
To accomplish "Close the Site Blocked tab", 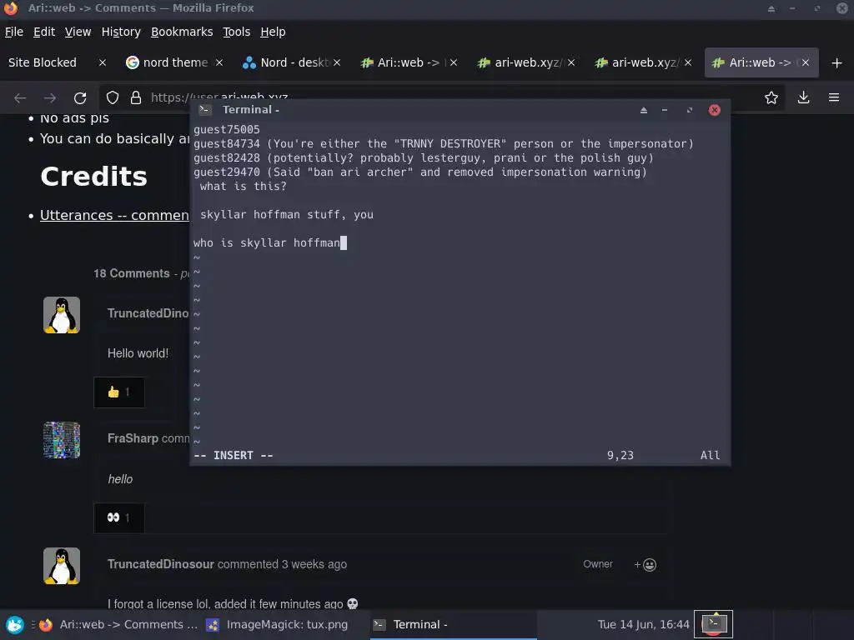I will point(103,62).
